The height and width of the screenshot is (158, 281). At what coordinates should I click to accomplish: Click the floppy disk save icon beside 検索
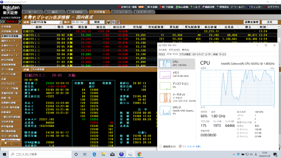pos(109,22)
